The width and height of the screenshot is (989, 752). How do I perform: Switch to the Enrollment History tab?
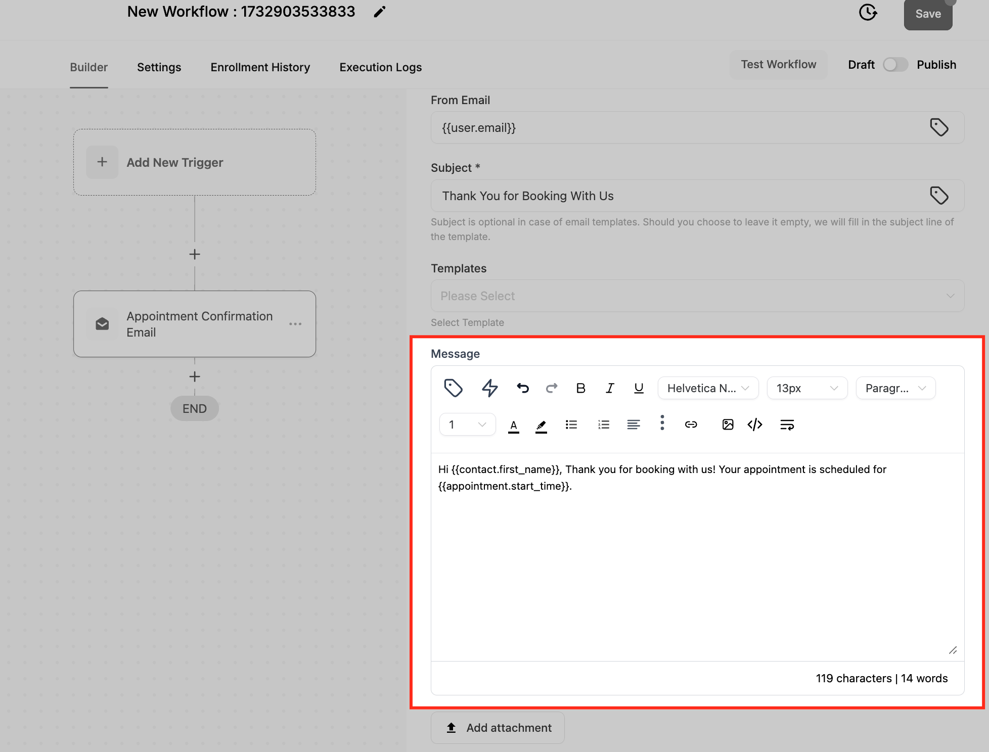click(260, 67)
